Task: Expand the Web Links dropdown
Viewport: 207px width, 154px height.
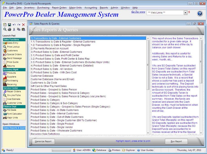Action: pyautogui.click(x=186, y=13)
